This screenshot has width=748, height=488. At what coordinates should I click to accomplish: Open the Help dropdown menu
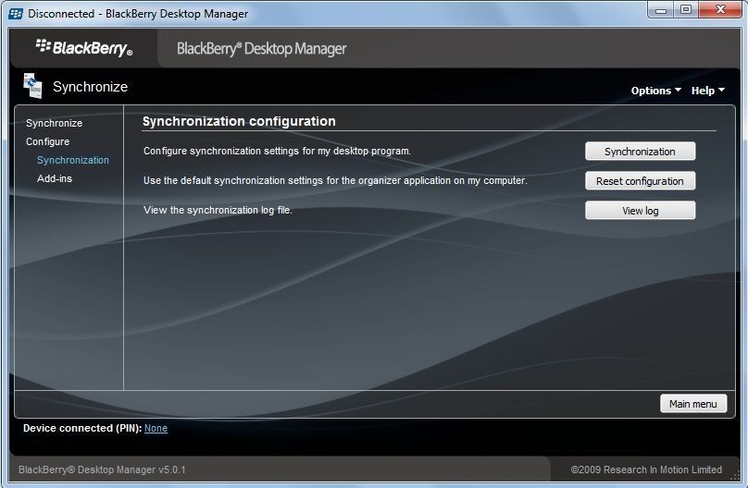pyautogui.click(x=708, y=91)
